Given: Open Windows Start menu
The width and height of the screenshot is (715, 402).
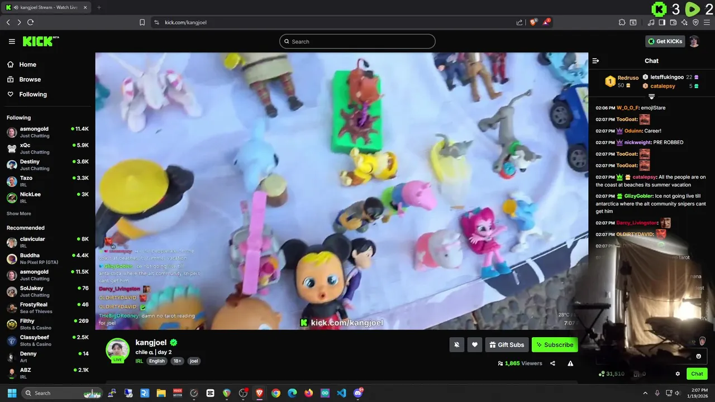Looking at the screenshot, I should (12, 393).
